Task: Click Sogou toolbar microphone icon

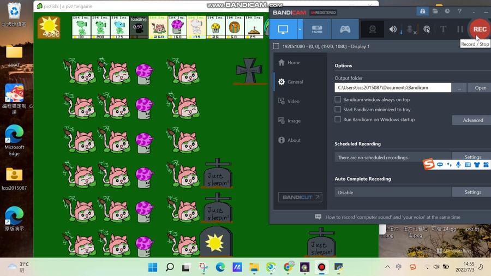Action: coord(458,165)
